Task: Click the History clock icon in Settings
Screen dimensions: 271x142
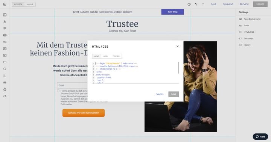Action: [241, 45]
